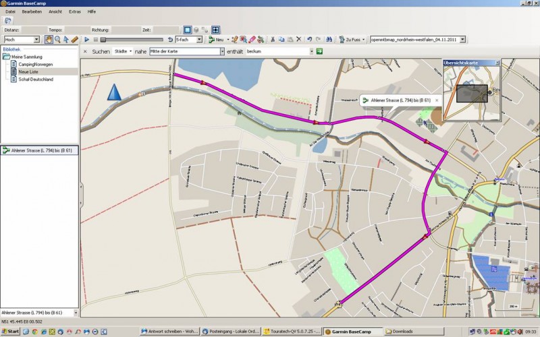The width and height of the screenshot is (540, 337).
Task: Activate the zoom magnifier tool
Action: point(57,40)
